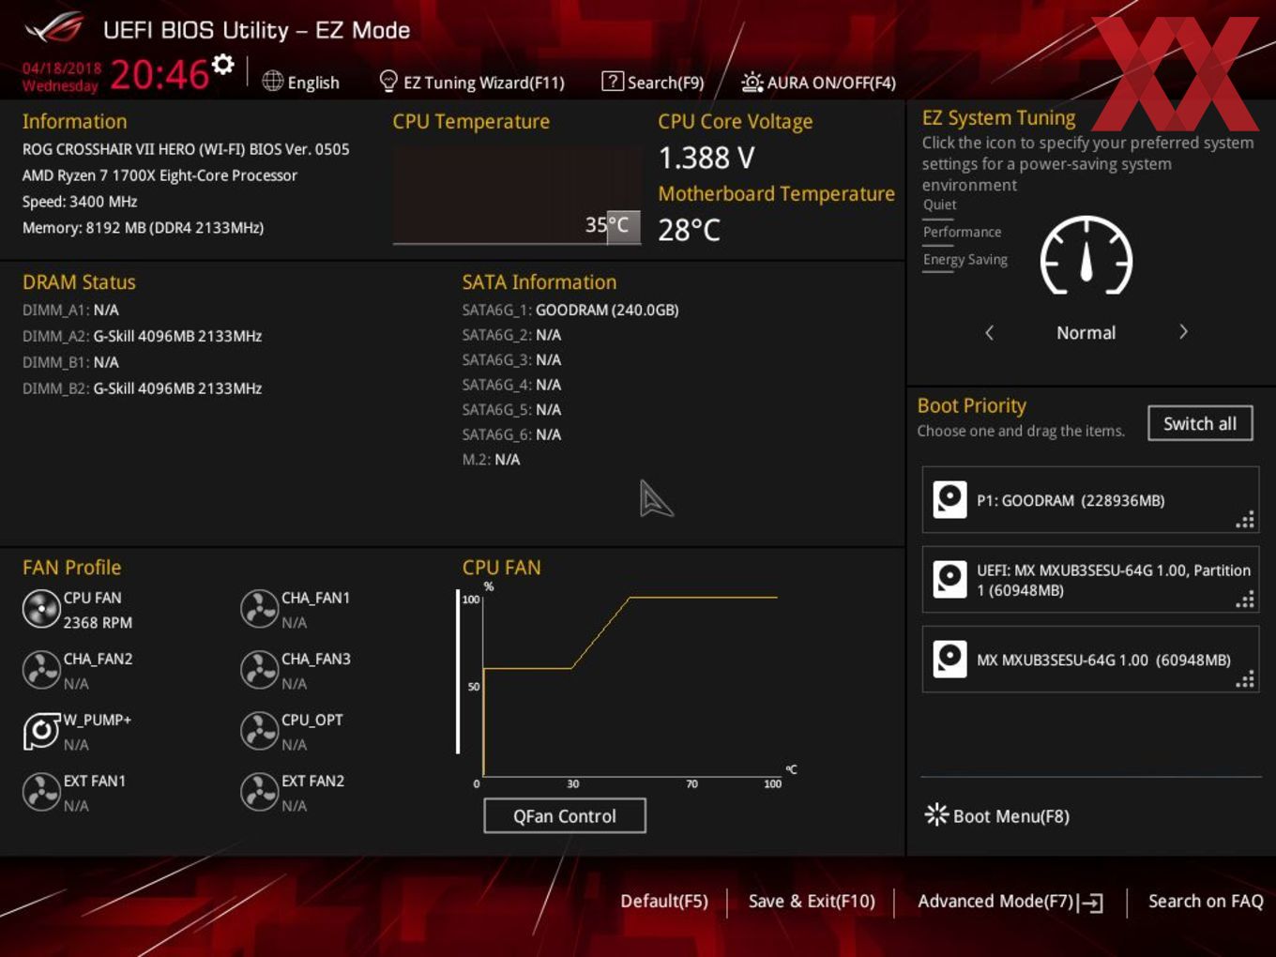This screenshot has height=957, width=1276.
Task: Select the Performance tuning option
Action: [962, 233]
